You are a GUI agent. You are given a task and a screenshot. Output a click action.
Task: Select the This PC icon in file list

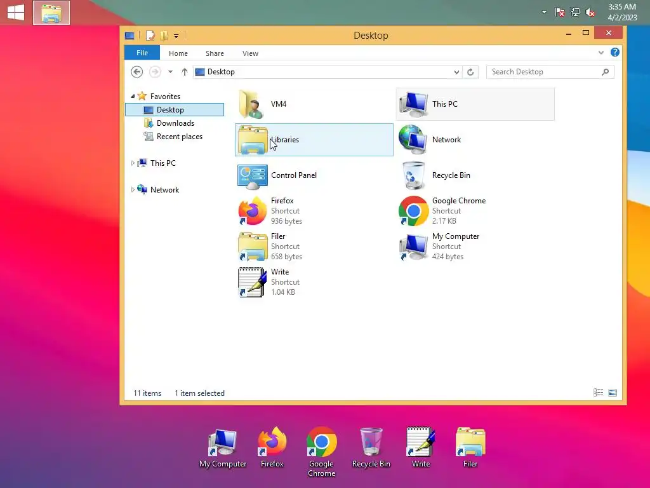[x=413, y=104]
